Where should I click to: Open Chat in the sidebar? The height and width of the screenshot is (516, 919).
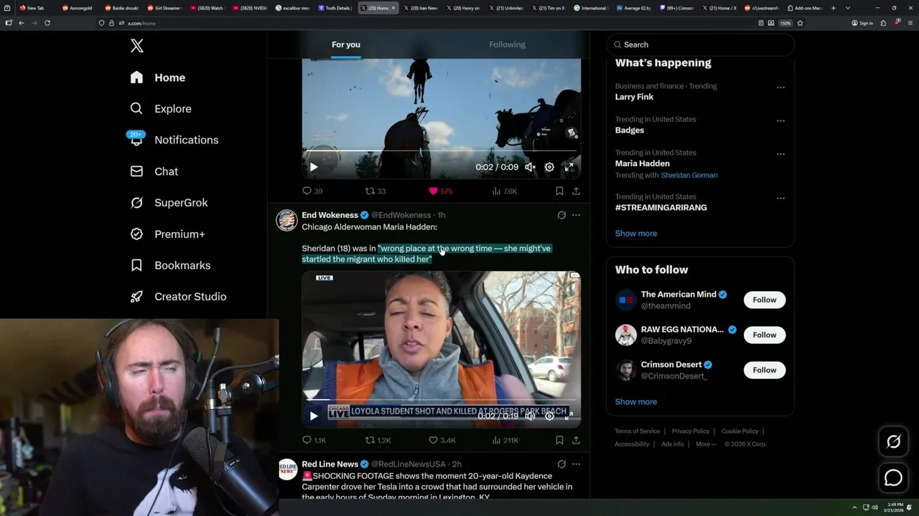pyautogui.click(x=154, y=171)
